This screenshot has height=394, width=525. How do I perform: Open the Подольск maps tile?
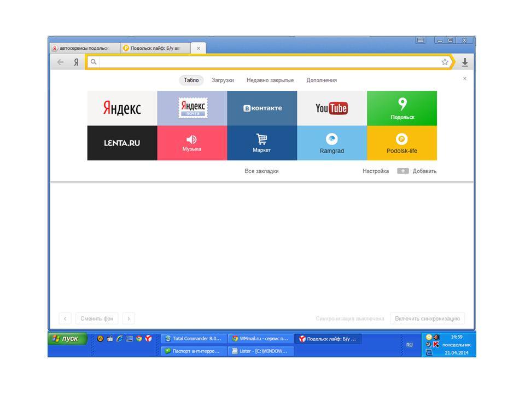402,108
